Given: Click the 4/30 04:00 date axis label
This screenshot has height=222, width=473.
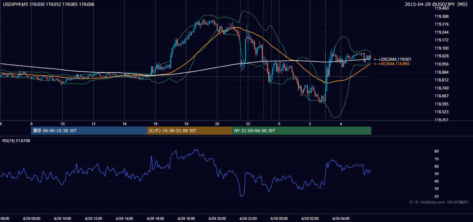Looking at the screenshot, I should tap(341, 219).
